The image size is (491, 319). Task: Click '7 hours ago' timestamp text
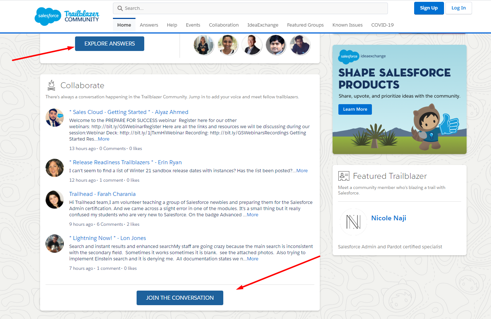[x=81, y=268]
